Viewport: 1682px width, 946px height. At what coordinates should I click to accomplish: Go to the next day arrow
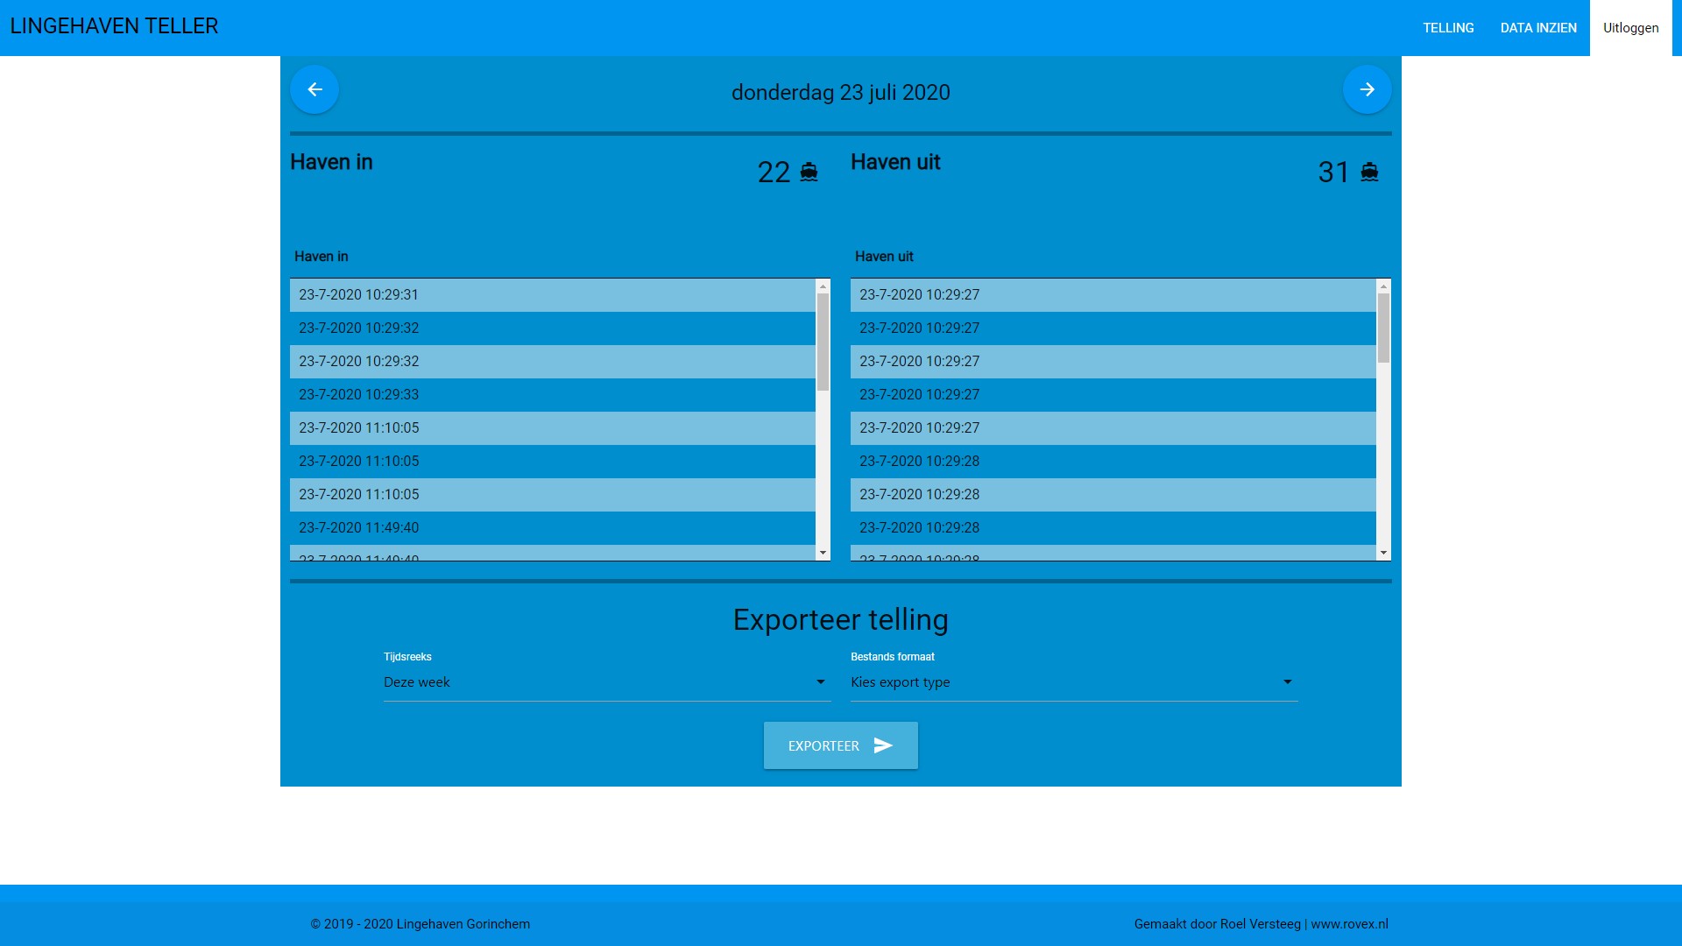click(1367, 89)
